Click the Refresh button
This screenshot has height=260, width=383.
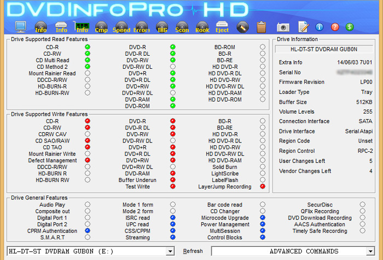coord(193,251)
